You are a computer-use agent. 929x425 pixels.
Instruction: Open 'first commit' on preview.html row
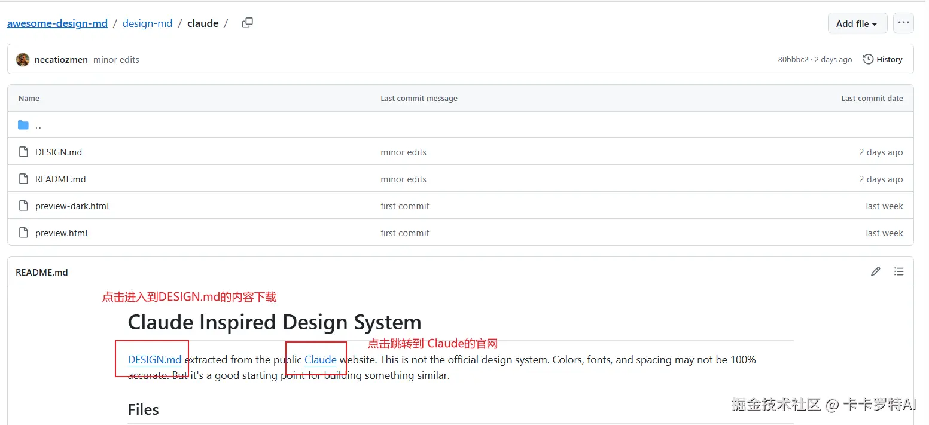(405, 233)
